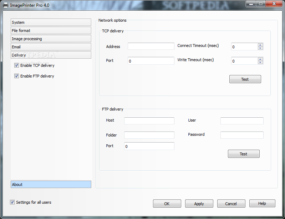Toggle Enable TCP delivery checkbox

16,65
